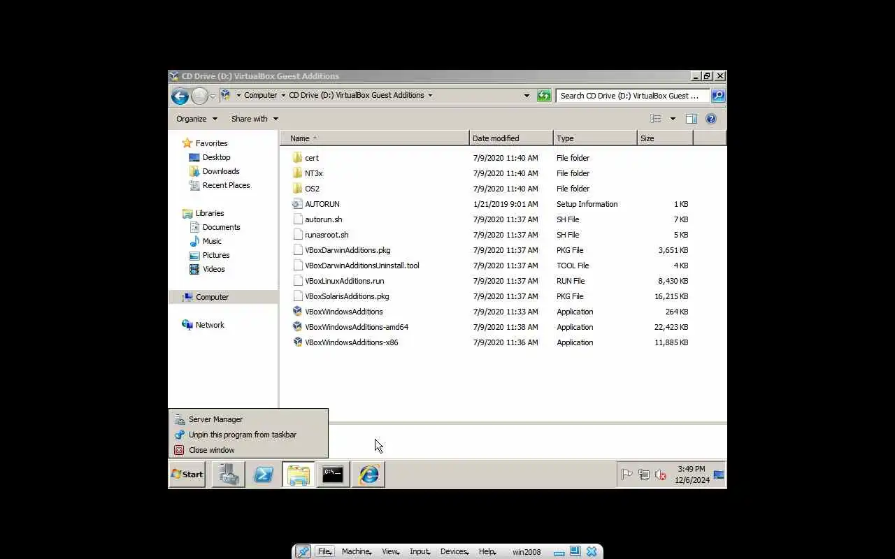Open Recent Places in navigation pane
This screenshot has height=559, width=895.
tap(226, 185)
